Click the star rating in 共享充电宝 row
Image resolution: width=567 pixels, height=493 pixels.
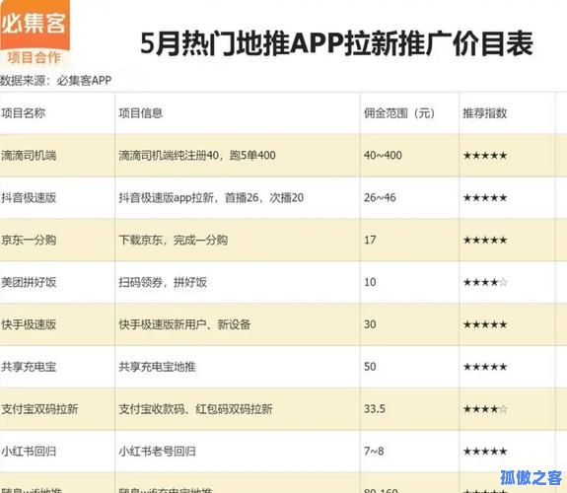tap(485, 367)
